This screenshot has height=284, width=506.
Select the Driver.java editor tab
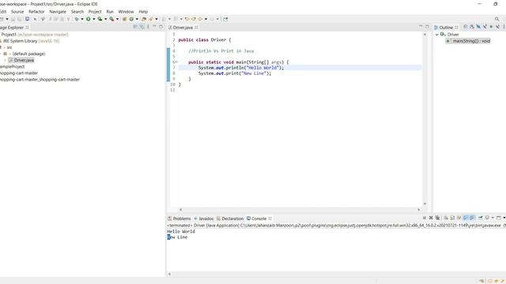click(183, 28)
